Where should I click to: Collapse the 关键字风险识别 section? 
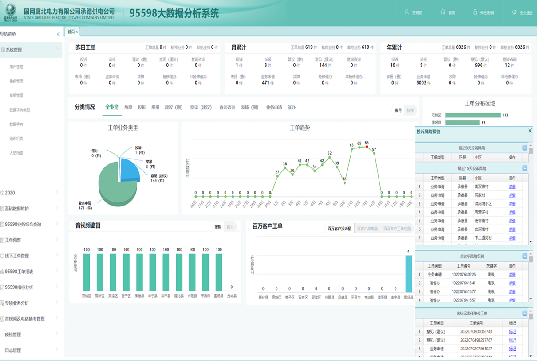(x=525, y=256)
